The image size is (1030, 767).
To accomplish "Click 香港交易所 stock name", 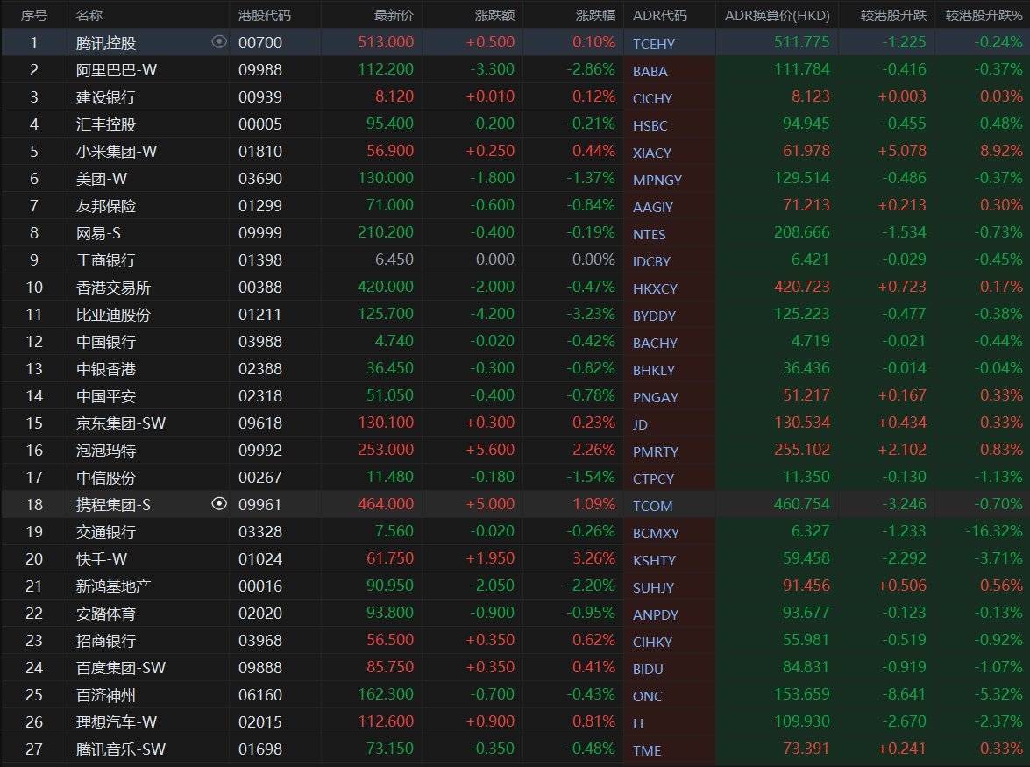I will click(113, 287).
